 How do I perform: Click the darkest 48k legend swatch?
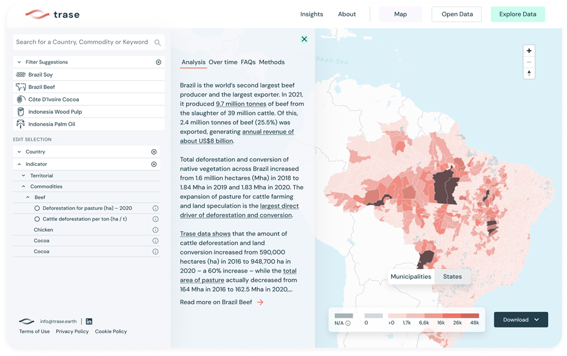click(x=470, y=316)
